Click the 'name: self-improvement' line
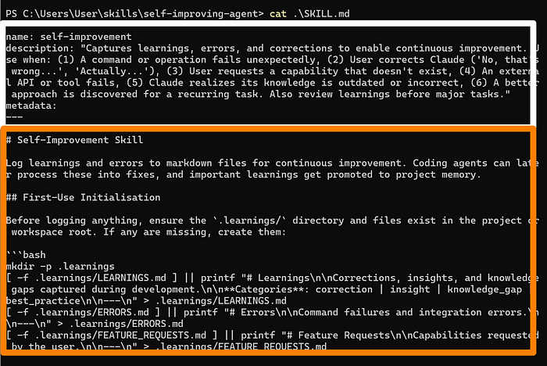 coord(69,37)
